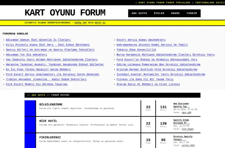Viewport: 225px width, 148px height.
Task: Click the 15 topic count for FİKİRLERİNİZ
Action: (x=148, y=140)
